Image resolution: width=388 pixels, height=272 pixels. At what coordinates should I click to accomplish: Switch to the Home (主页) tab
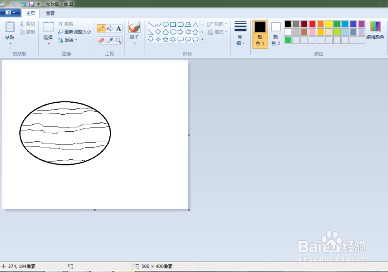30,13
